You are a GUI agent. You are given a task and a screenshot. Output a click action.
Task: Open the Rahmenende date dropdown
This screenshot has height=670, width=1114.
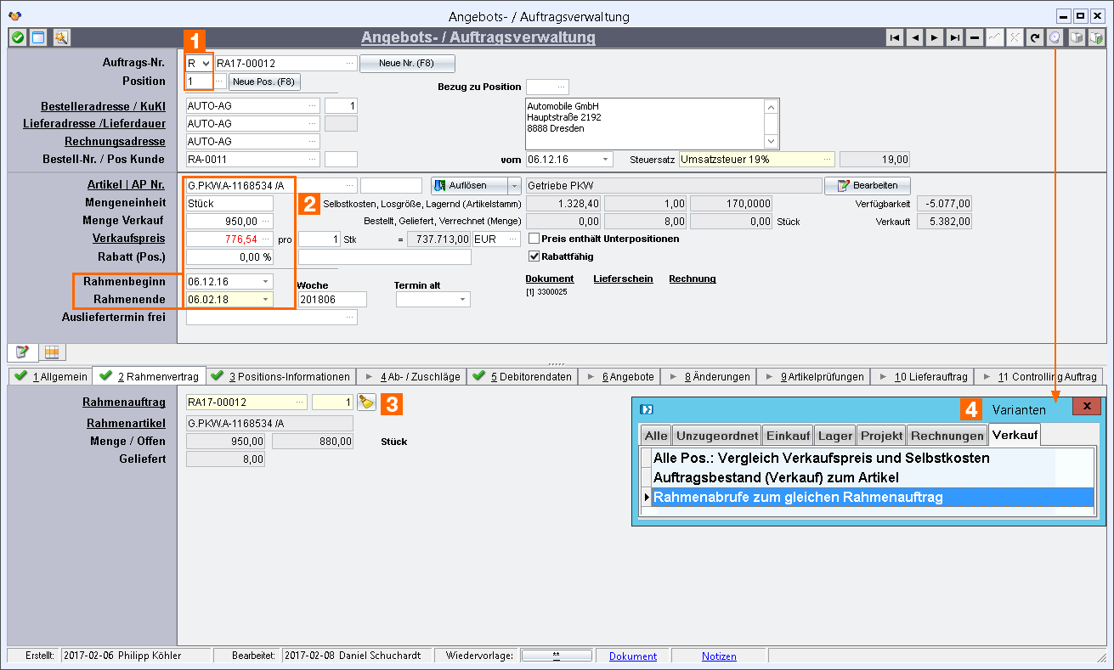(x=266, y=299)
